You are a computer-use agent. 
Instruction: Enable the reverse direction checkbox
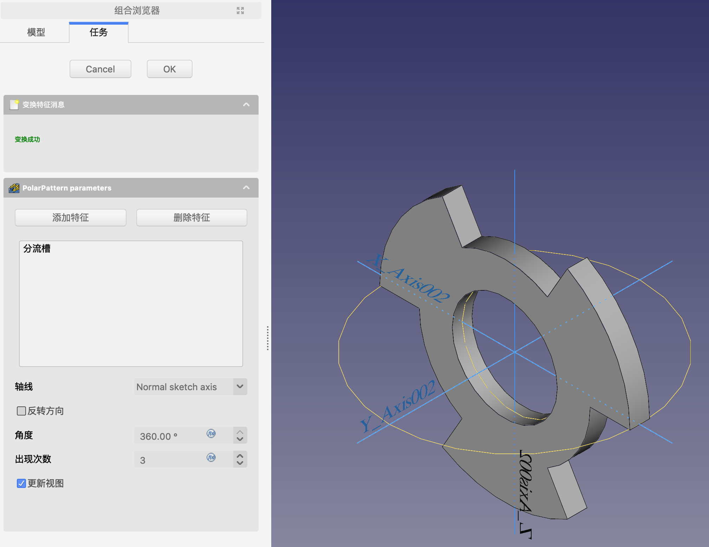21,411
